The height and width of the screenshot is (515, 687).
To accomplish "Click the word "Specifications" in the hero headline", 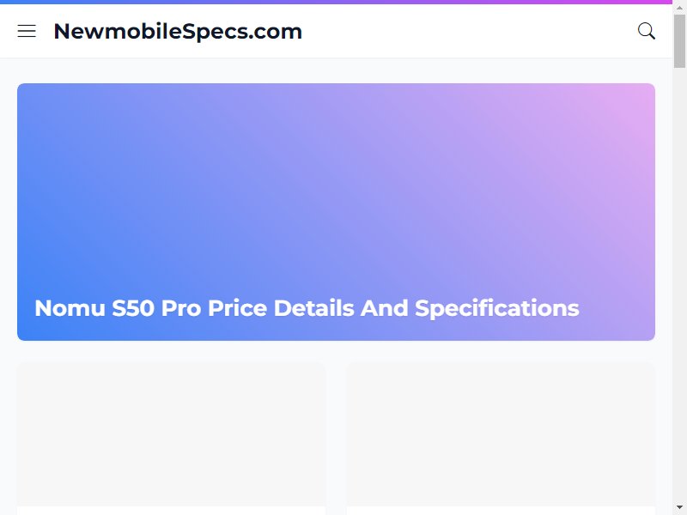I will pyautogui.click(x=497, y=308).
